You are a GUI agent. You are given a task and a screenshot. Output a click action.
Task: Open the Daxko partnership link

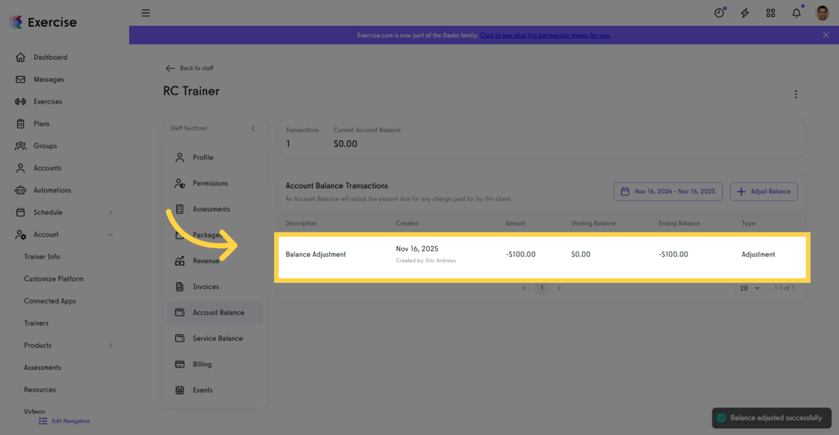[545, 35]
